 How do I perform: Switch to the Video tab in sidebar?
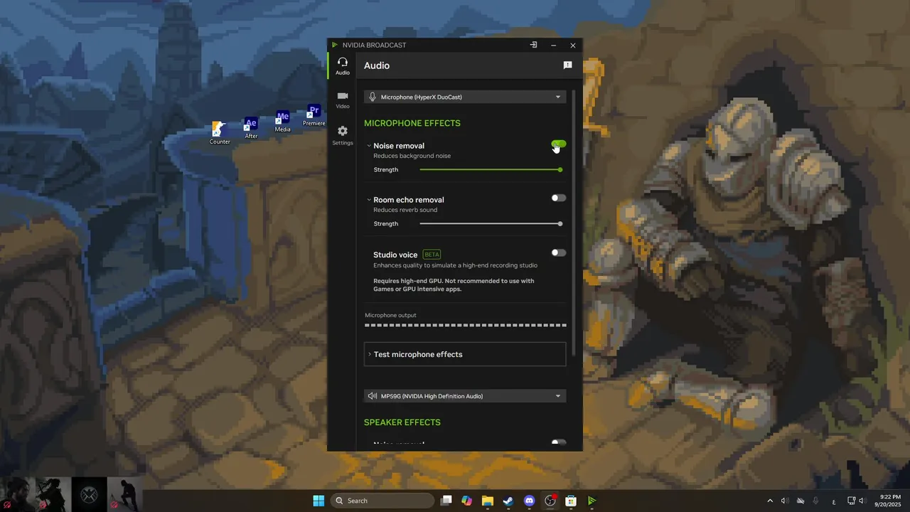(343, 100)
